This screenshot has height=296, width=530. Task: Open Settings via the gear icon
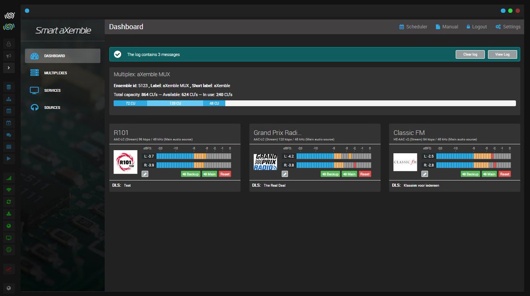507,27
